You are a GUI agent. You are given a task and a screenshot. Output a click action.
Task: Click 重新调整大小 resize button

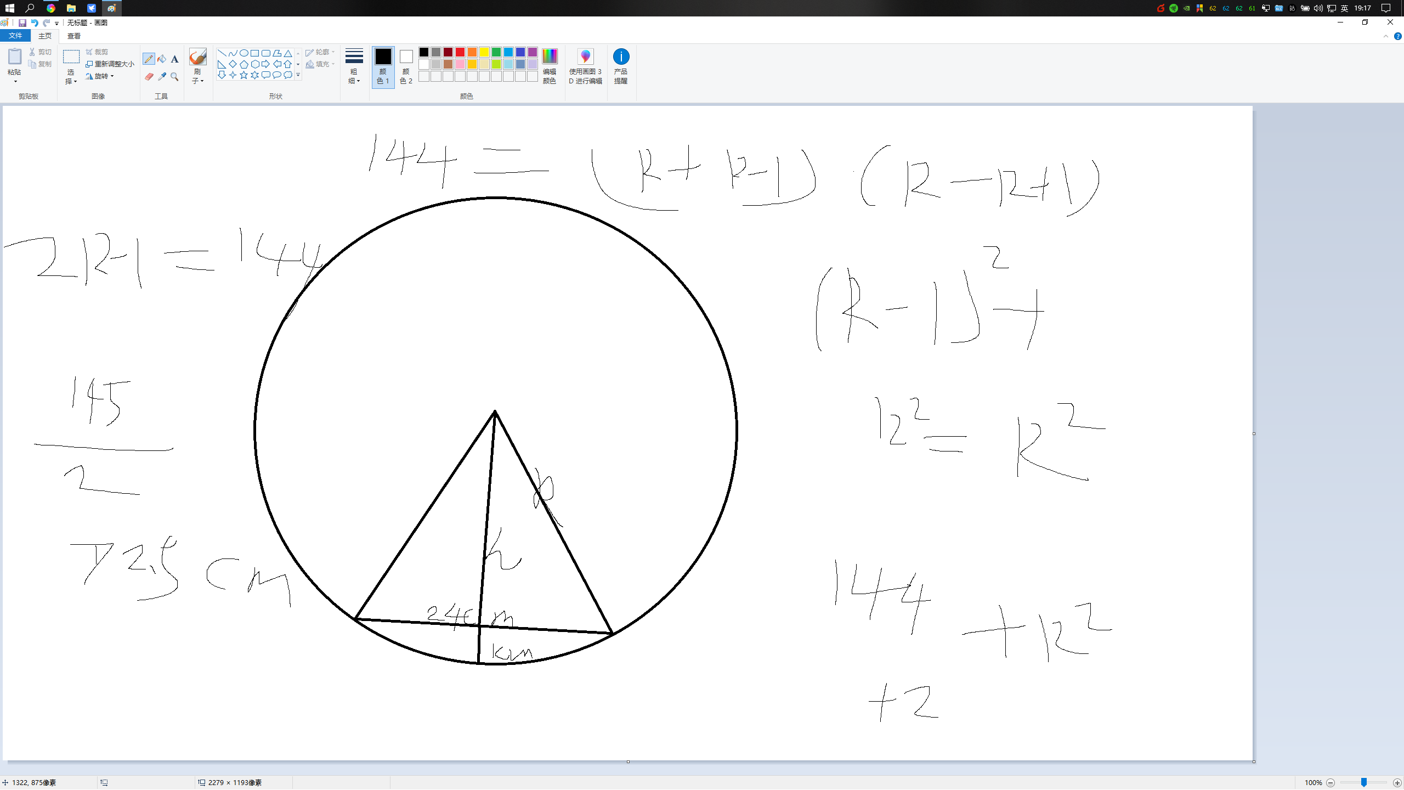tap(110, 64)
